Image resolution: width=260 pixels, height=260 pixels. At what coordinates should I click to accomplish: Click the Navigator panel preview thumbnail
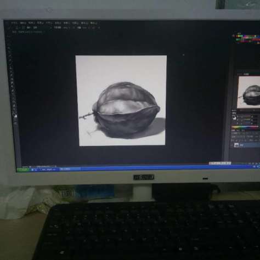pyautogui.click(x=249, y=92)
